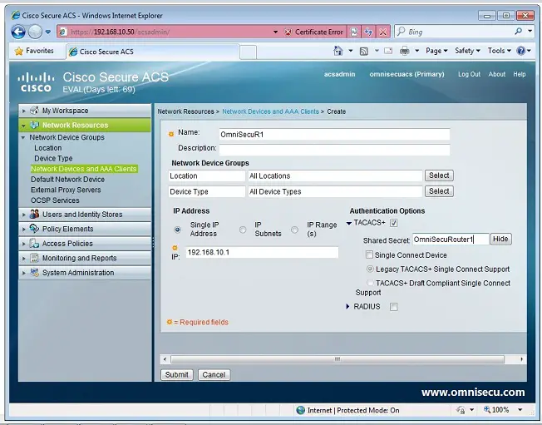This screenshot has height=425, width=542.
Task: Click the Name input field
Action: click(x=334, y=134)
